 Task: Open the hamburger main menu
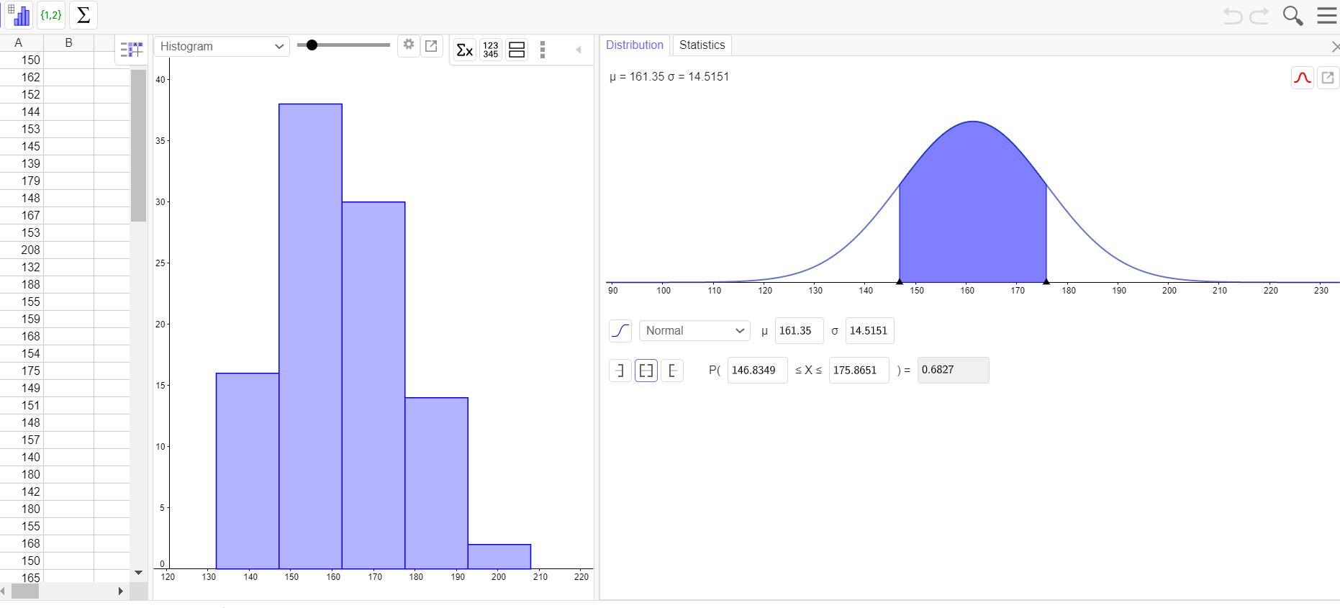click(x=1326, y=16)
